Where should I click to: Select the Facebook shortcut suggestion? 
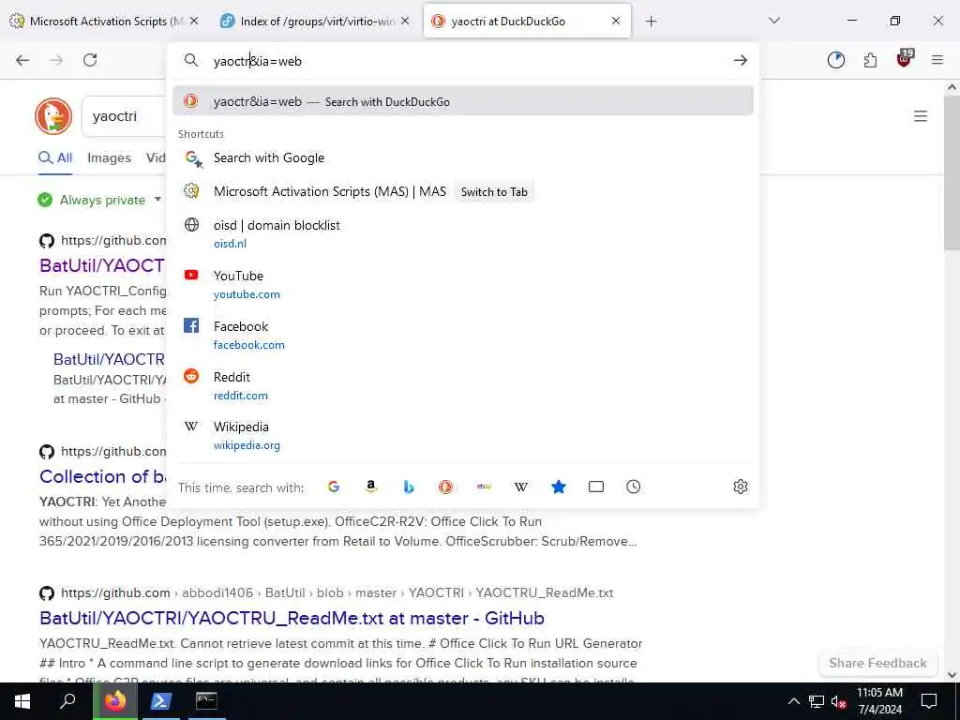[463, 335]
